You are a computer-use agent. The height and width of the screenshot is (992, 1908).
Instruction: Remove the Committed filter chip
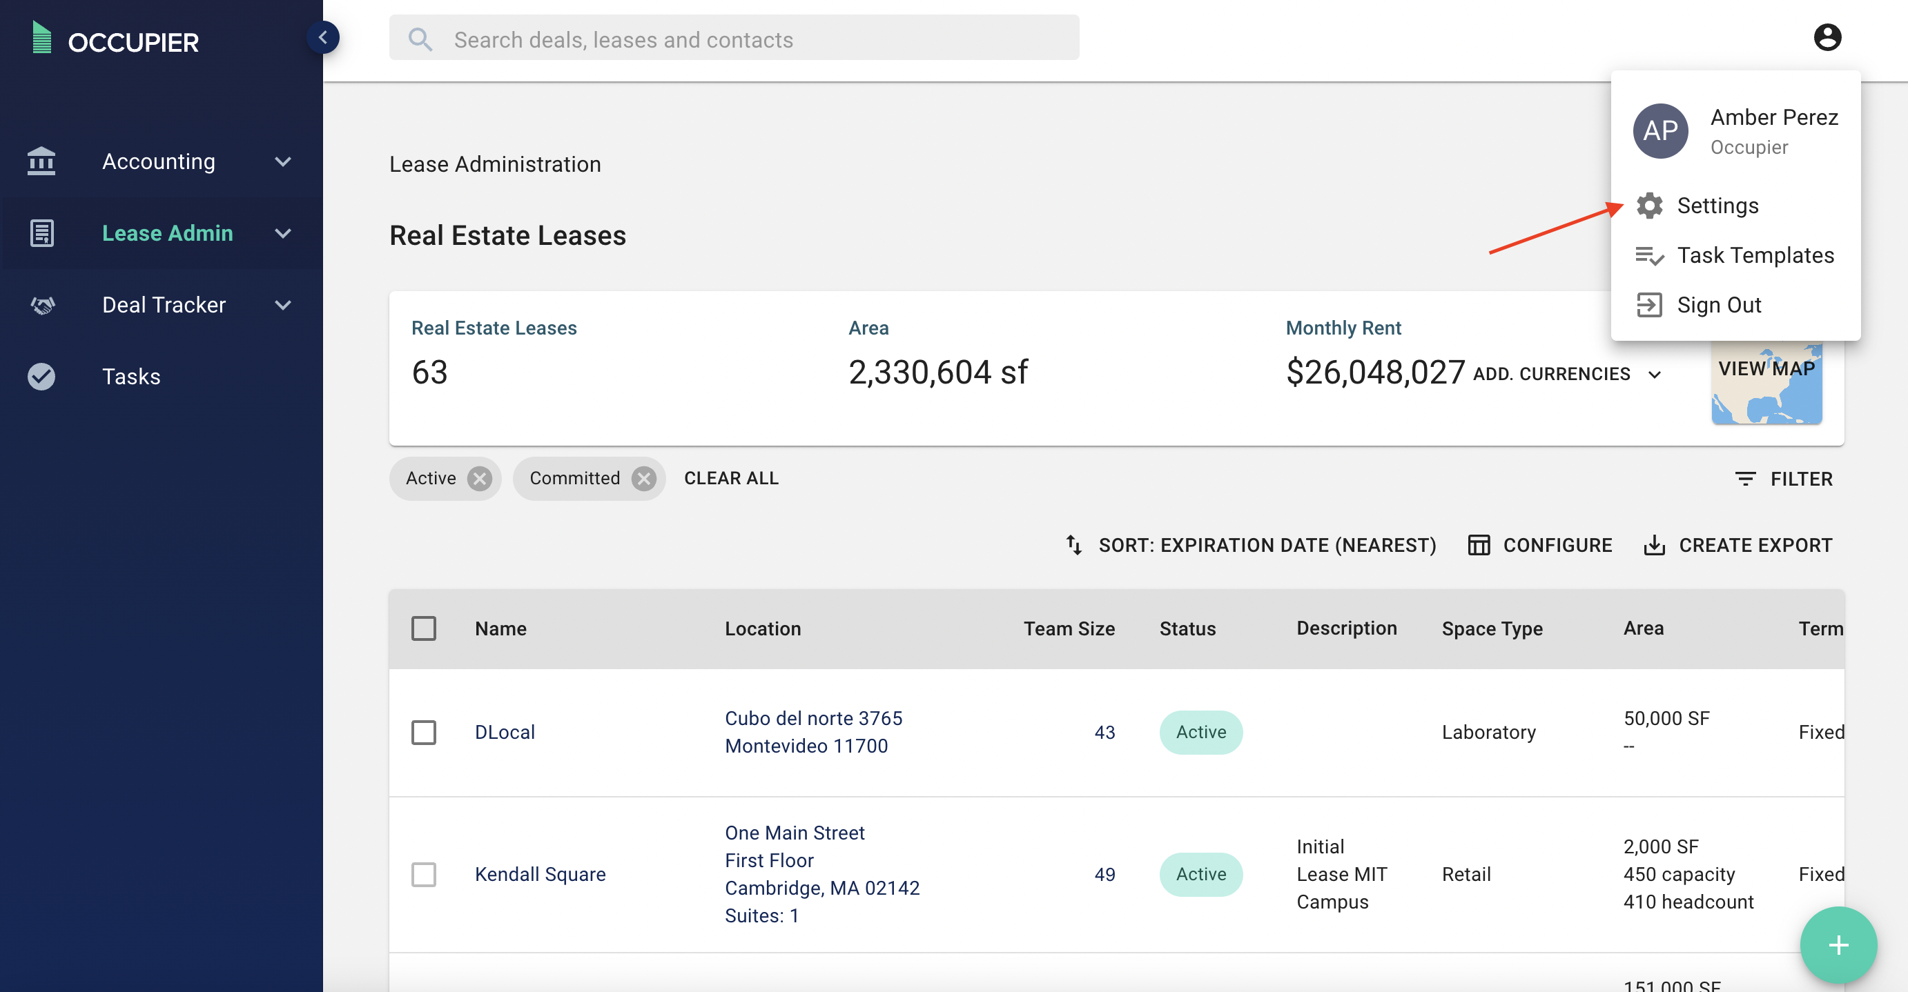pyautogui.click(x=643, y=478)
